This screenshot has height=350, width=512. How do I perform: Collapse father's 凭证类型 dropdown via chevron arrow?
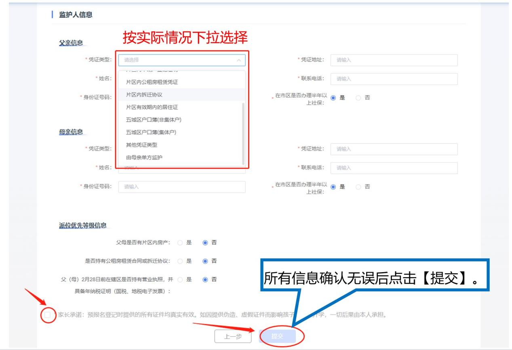click(x=238, y=60)
